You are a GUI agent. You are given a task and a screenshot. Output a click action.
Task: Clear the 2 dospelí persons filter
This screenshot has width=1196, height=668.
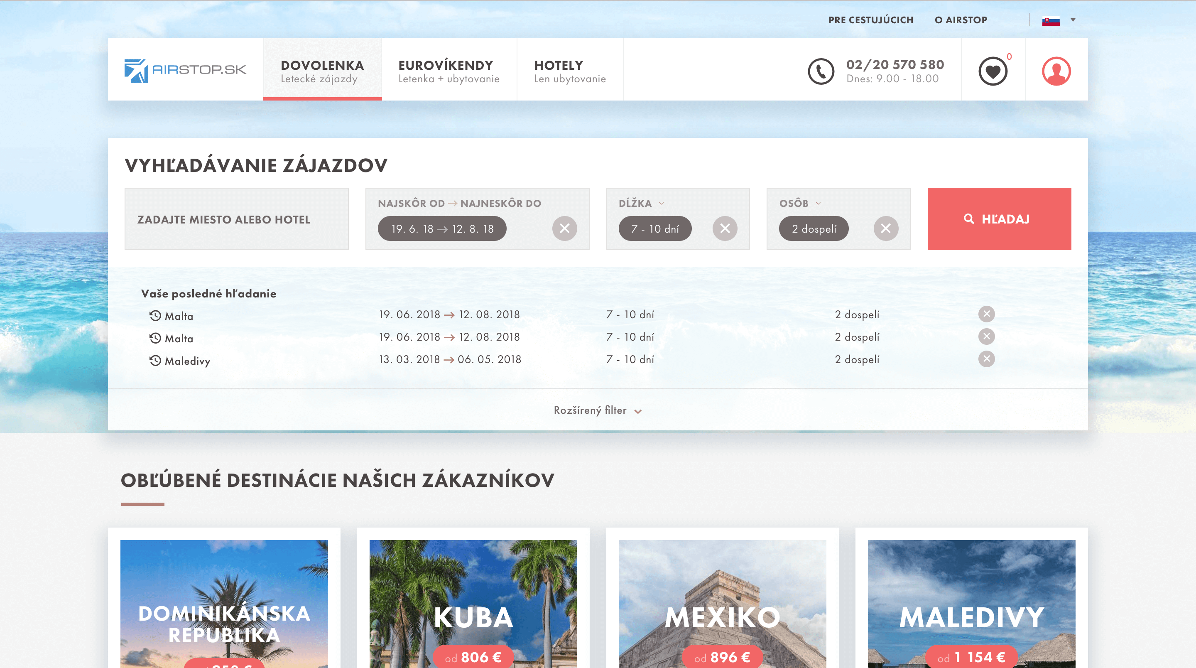point(885,228)
